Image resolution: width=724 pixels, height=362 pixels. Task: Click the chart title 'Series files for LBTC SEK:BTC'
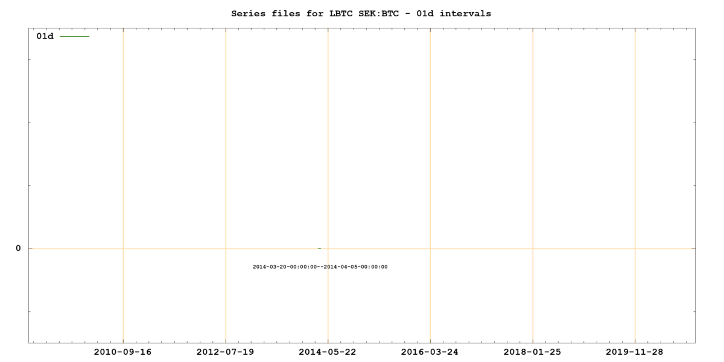[x=361, y=13]
